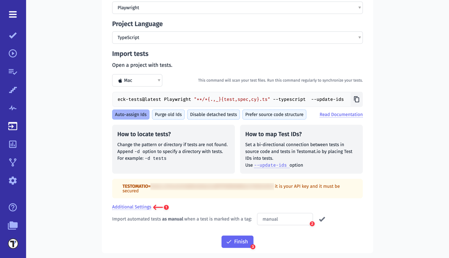The width and height of the screenshot is (449, 258).
Task: Select the Auto-assign Ids option pill
Action: pos(130,114)
